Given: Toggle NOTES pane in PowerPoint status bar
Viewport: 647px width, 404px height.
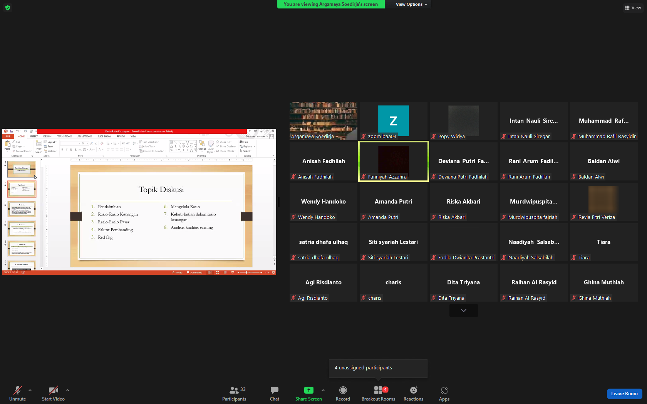Looking at the screenshot, I should [x=178, y=272].
